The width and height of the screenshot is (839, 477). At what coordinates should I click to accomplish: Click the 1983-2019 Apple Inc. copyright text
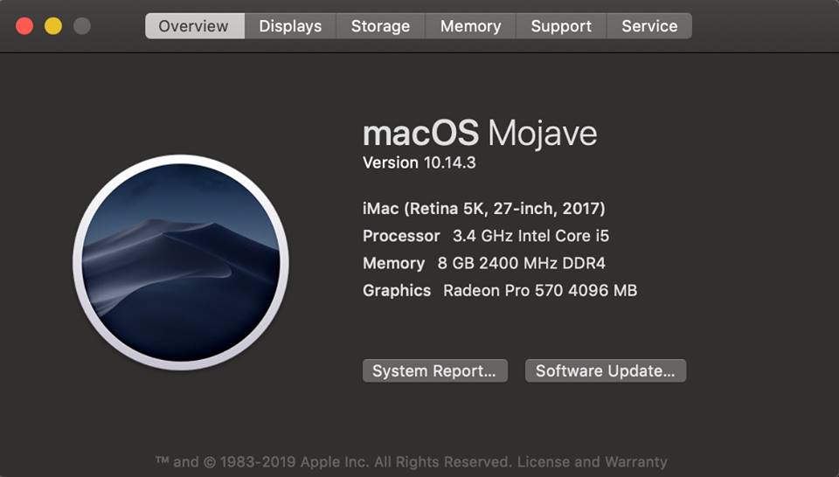(x=334, y=461)
